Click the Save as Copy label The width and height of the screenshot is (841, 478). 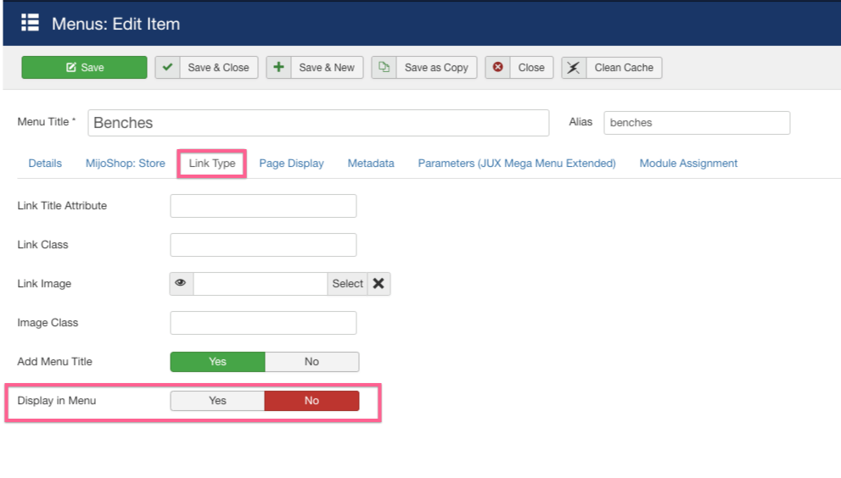tap(436, 68)
